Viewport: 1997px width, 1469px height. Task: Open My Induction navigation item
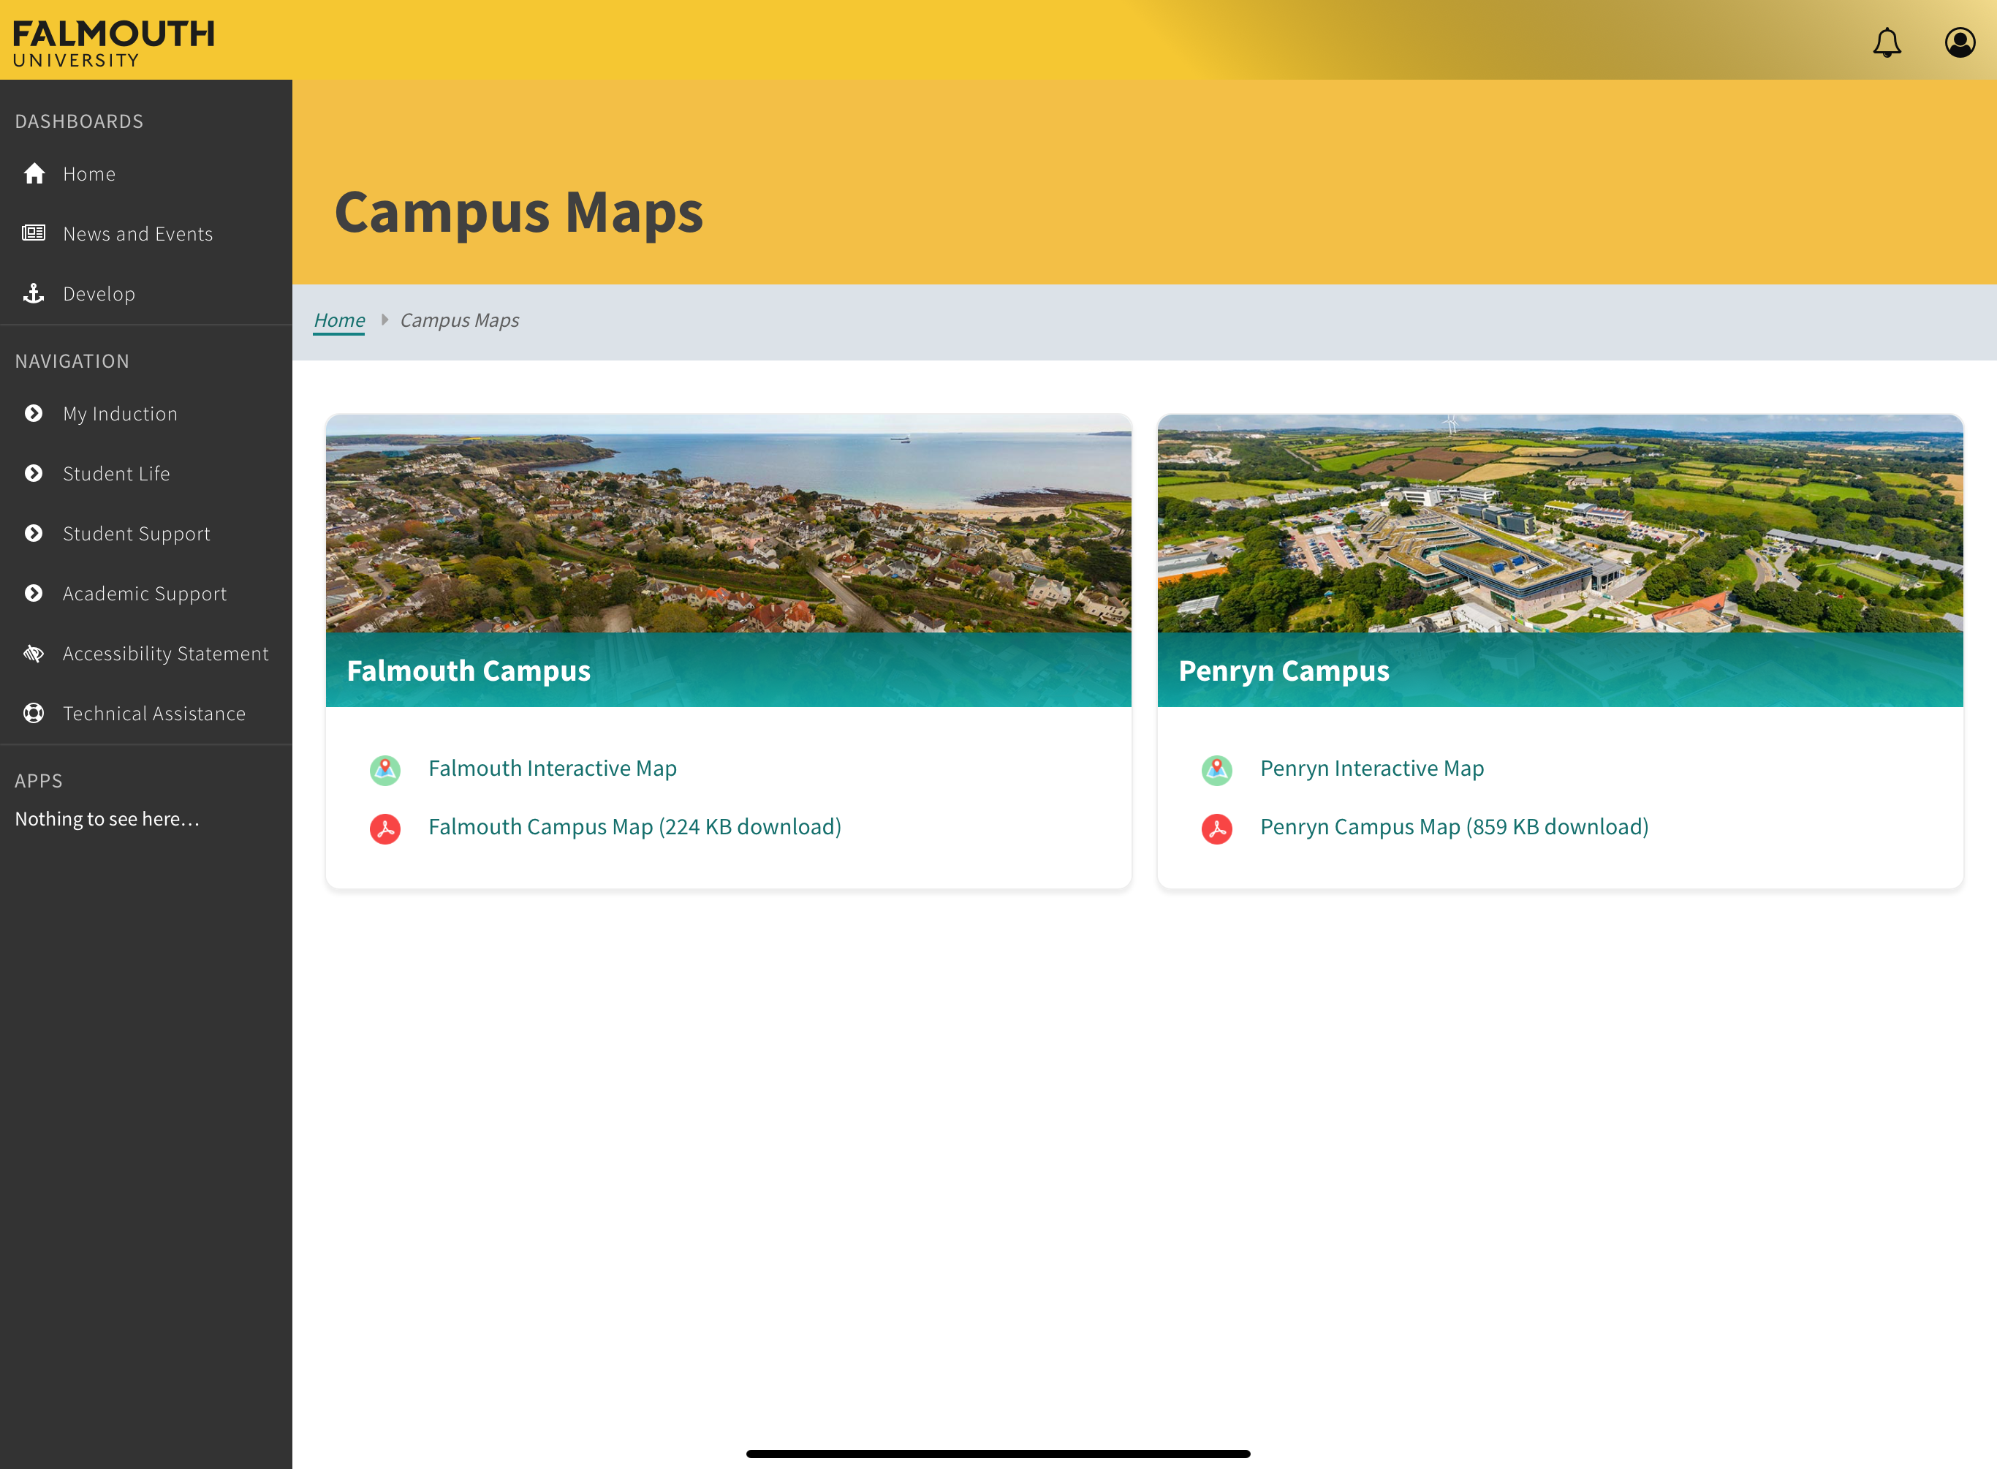point(145,413)
